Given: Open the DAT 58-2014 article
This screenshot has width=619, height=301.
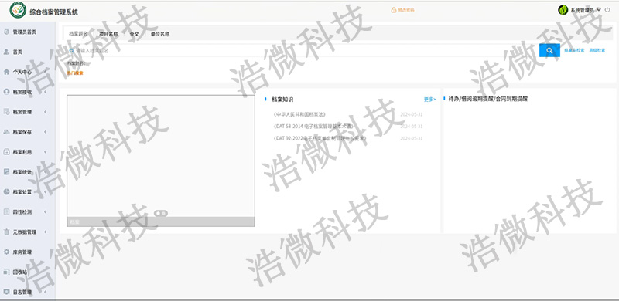Looking at the screenshot, I should point(313,127).
